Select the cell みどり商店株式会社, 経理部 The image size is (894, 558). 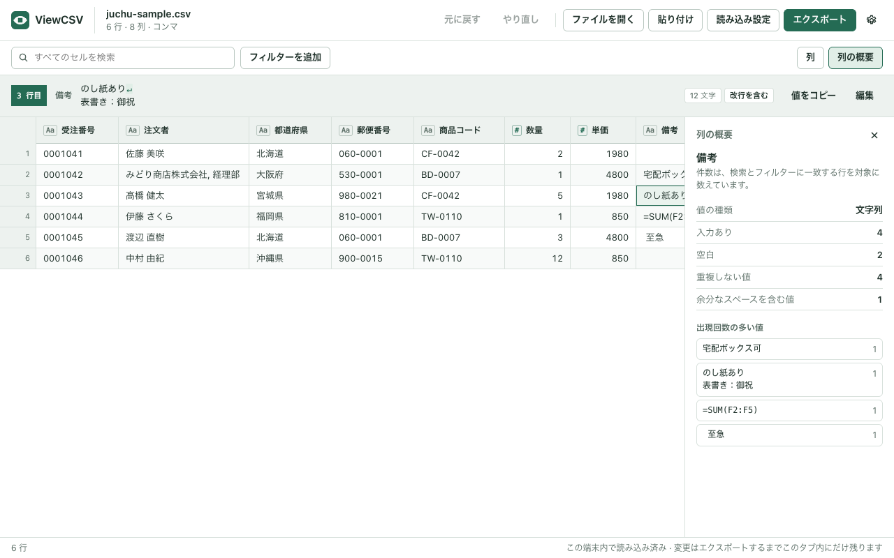pos(184,175)
